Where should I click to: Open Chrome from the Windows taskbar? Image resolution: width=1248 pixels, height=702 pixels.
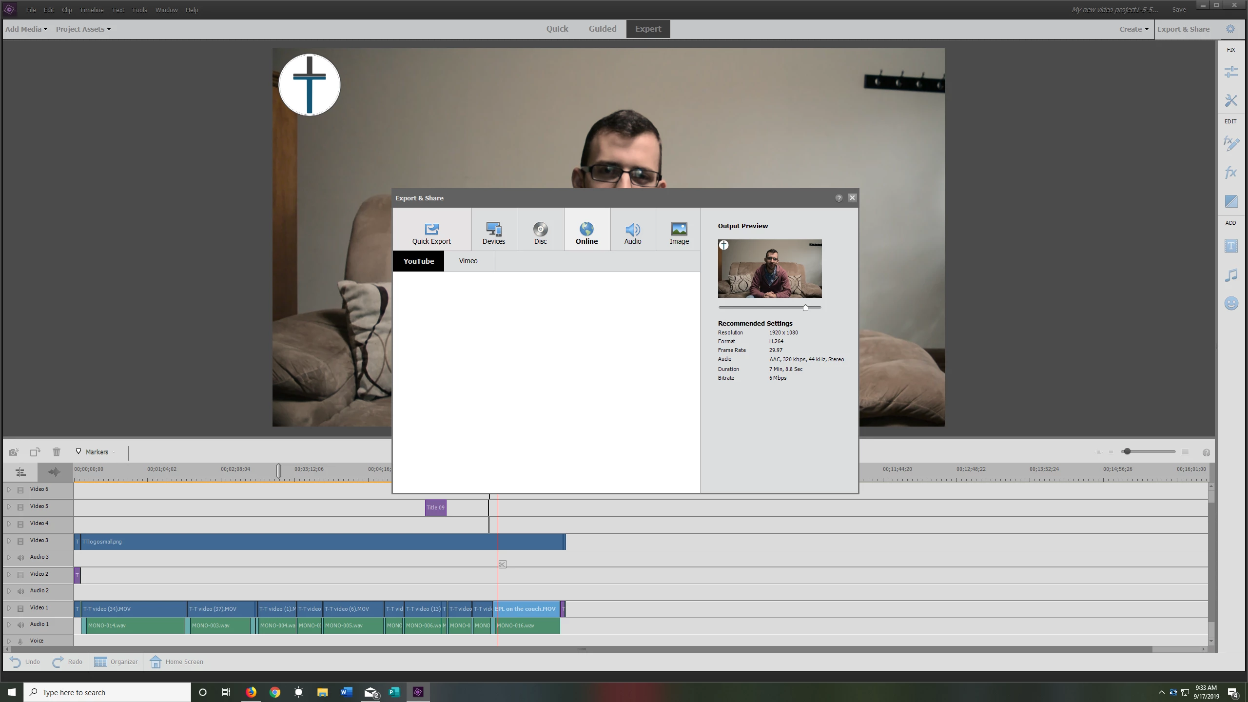[275, 692]
